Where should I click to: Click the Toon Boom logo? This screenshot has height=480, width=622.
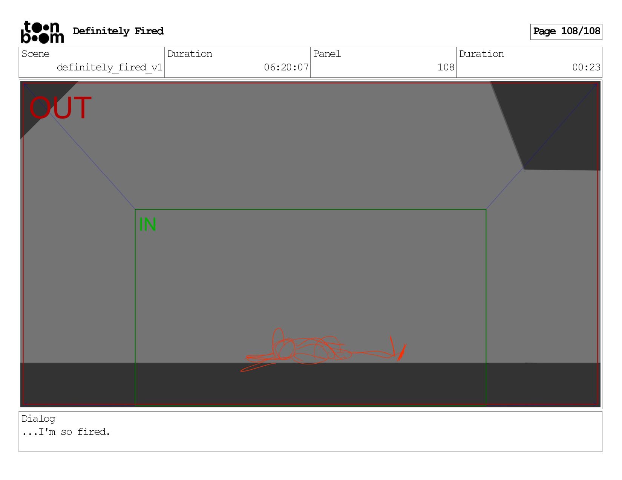click(42, 32)
